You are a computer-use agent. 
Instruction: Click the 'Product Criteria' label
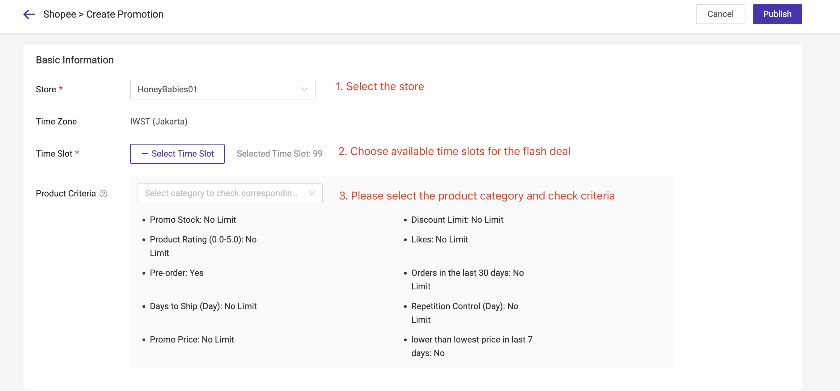[x=66, y=194]
